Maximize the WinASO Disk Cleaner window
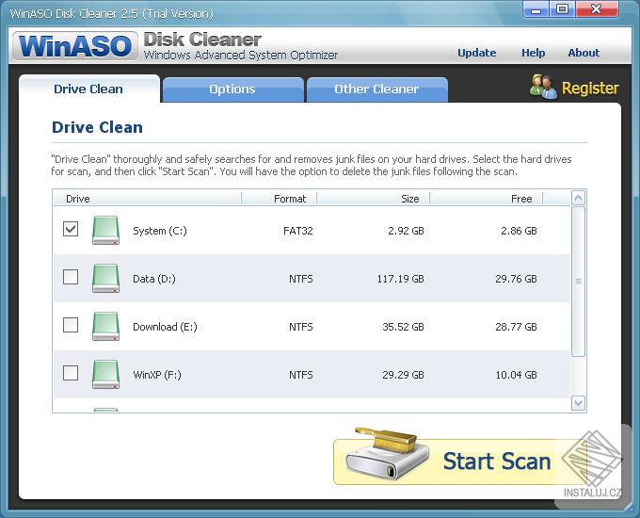640x518 pixels. pos(562,9)
